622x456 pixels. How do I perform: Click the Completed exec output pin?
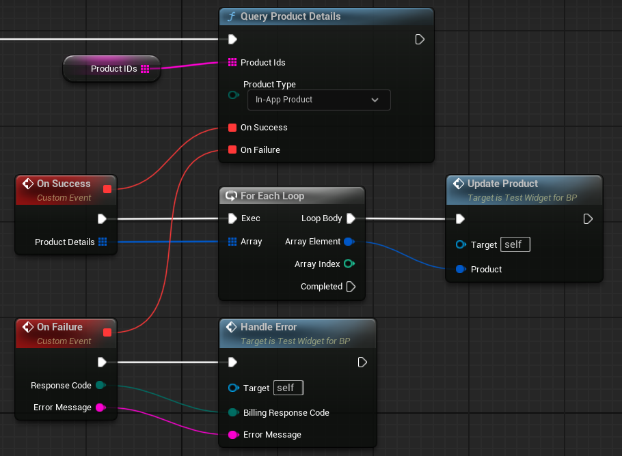[351, 287]
